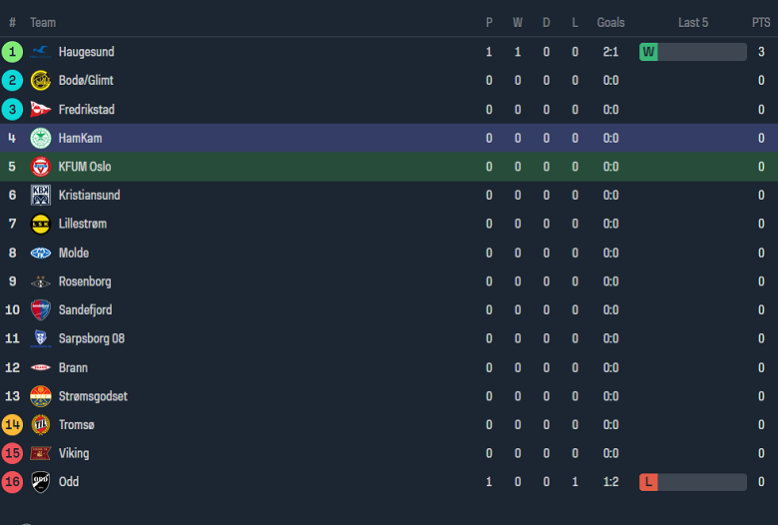Click the Lillestrøm yellow-black logo

[41, 225]
